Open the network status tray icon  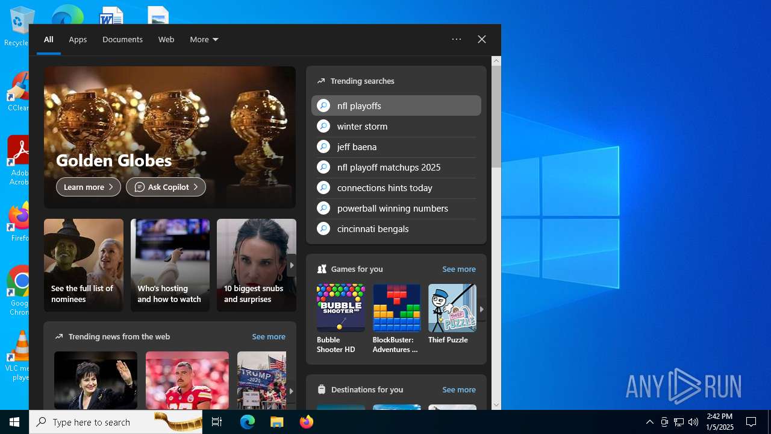tap(679, 422)
